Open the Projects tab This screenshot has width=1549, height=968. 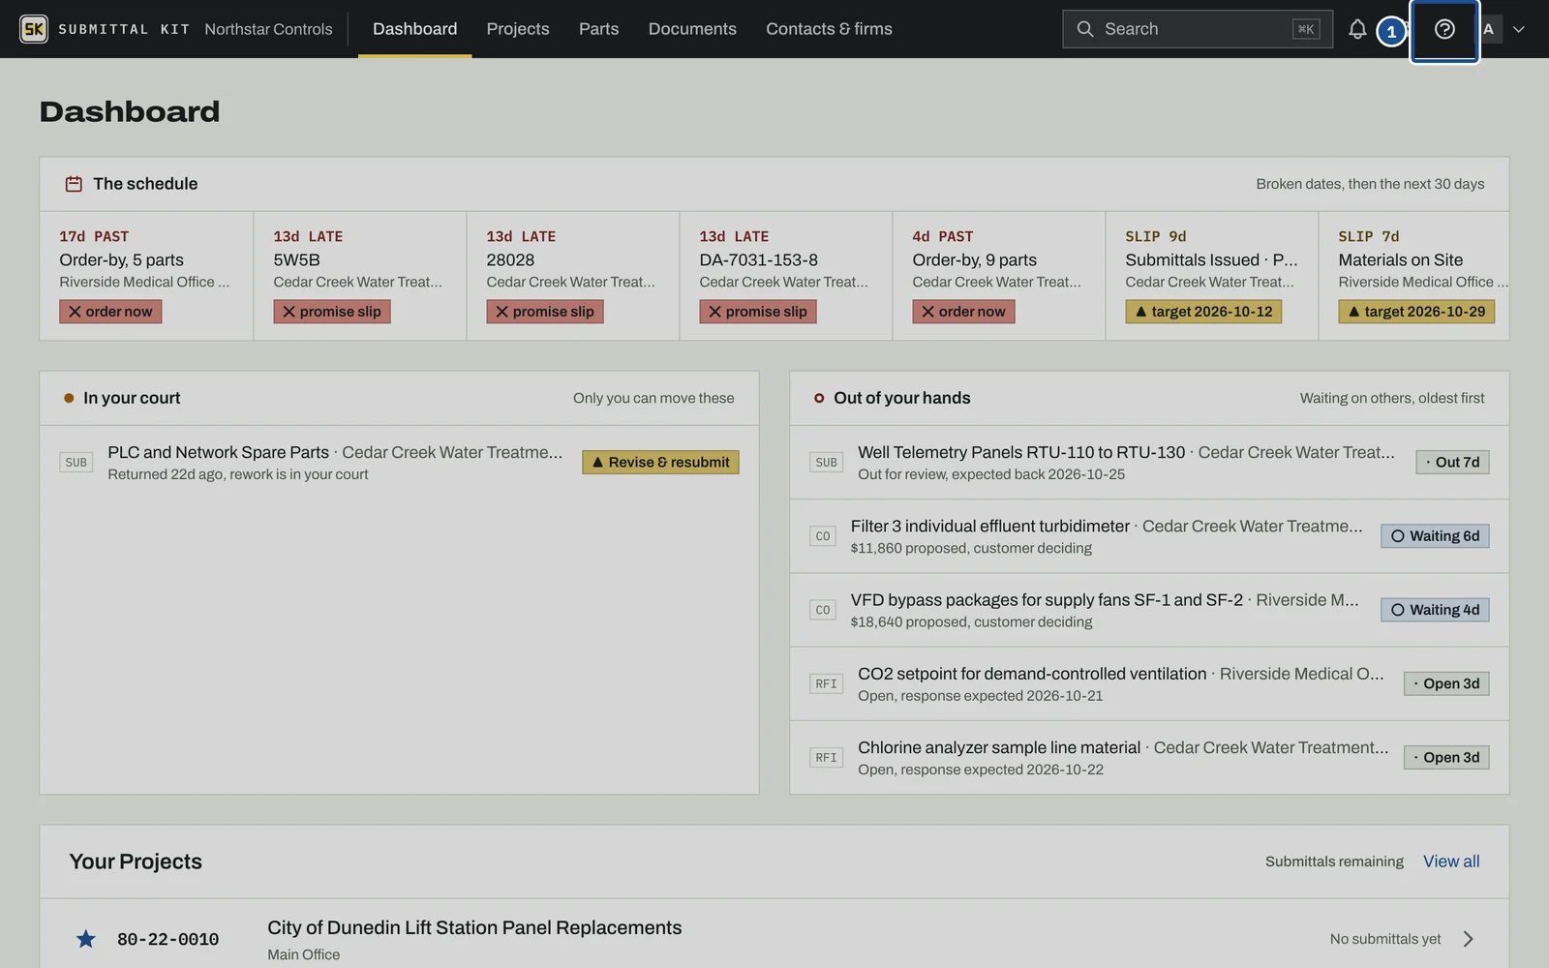click(518, 29)
